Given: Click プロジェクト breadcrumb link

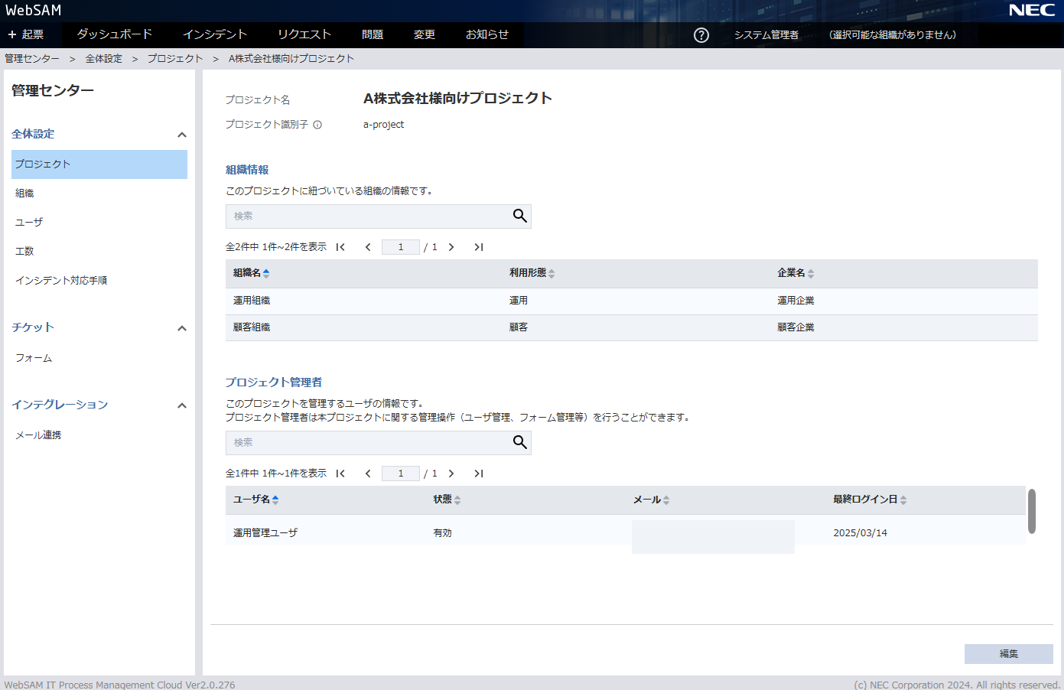Looking at the screenshot, I should pos(175,59).
